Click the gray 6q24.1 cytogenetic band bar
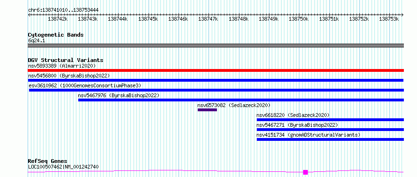The image size is (417, 177). tap(216, 46)
